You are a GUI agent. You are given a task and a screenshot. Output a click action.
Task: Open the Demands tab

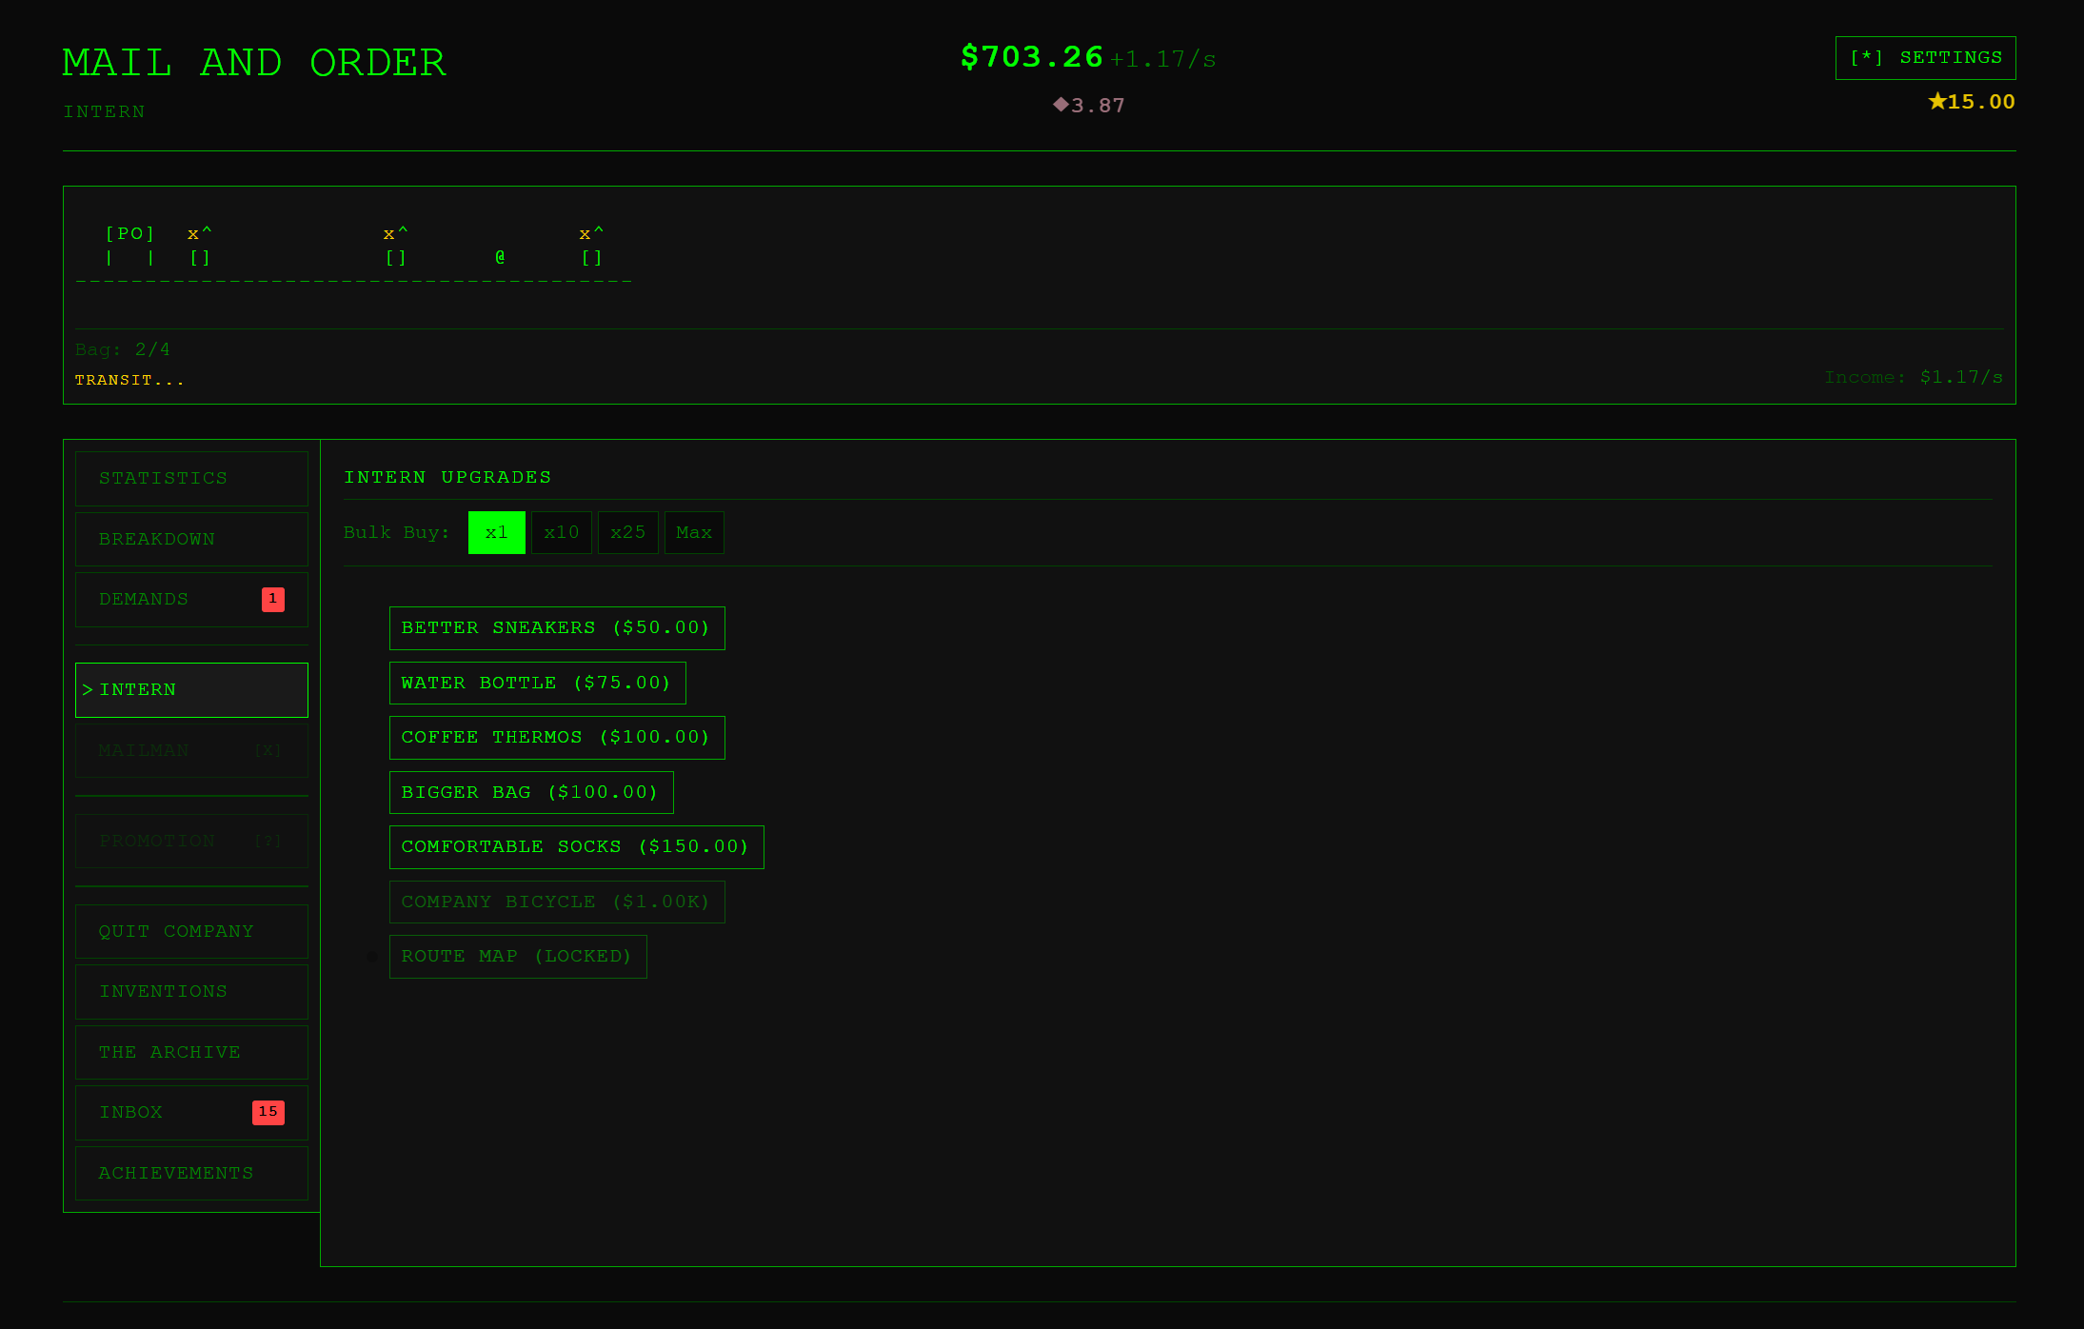[191, 600]
